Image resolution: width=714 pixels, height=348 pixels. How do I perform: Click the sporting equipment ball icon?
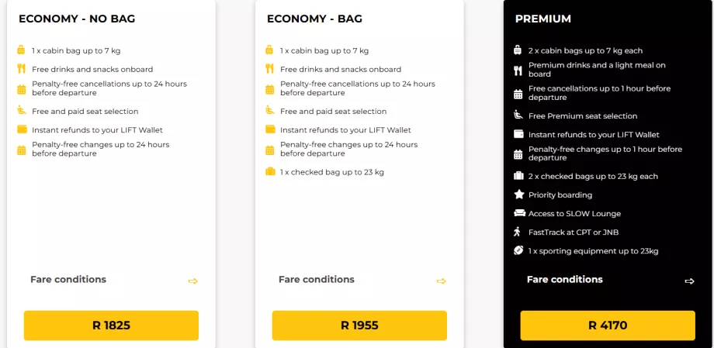tap(518, 250)
